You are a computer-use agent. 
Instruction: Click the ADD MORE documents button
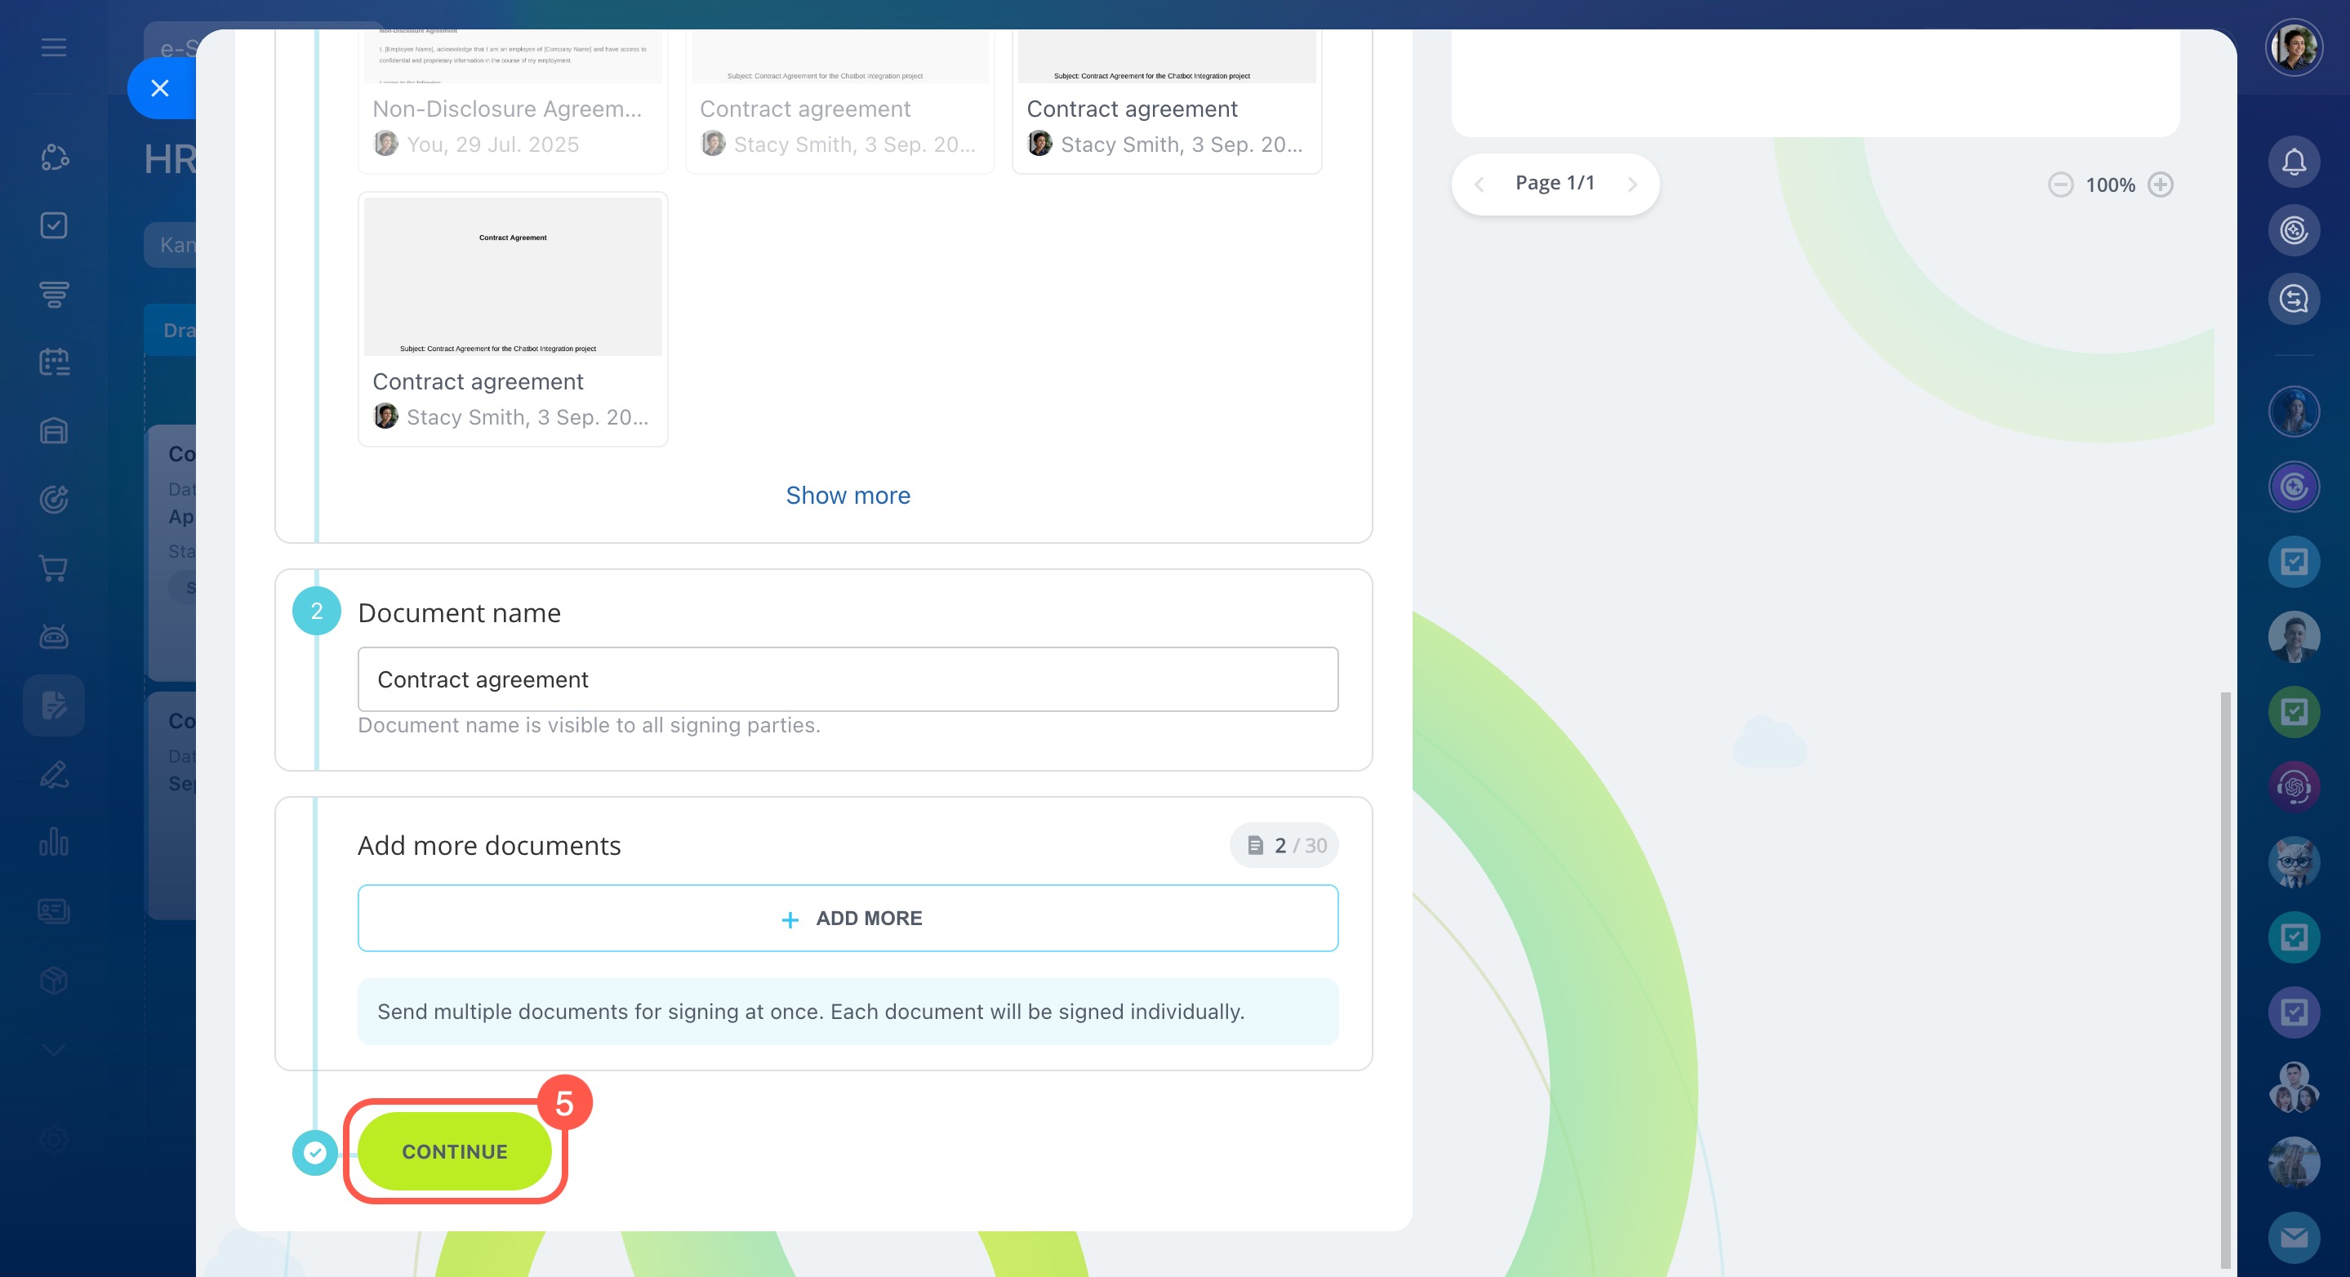(848, 918)
